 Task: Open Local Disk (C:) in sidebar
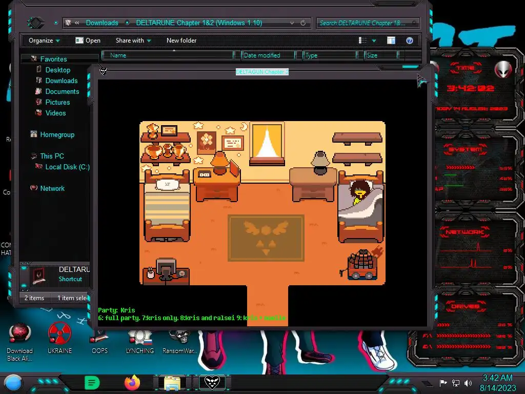click(67, 167)
